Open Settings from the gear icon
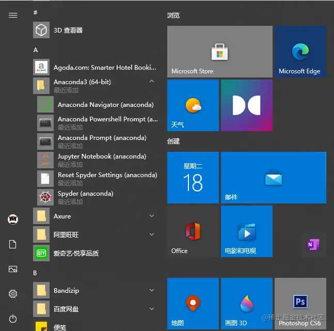This screenshot has height=331, width=334. [13, 294]
